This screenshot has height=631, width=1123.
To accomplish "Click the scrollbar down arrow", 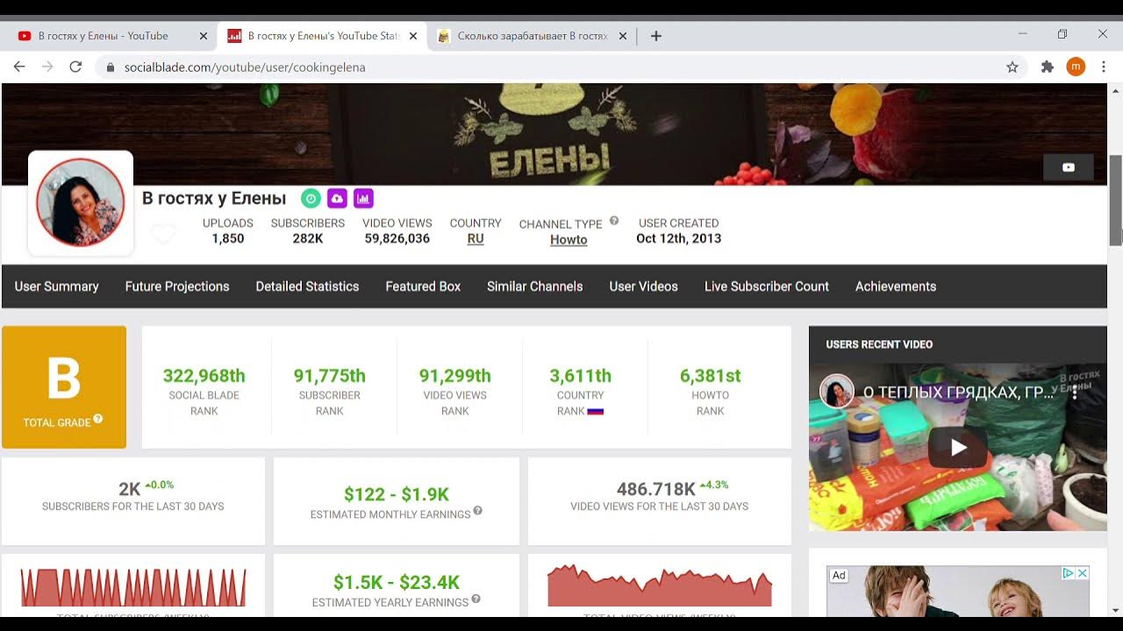I will pos(1115,610).
